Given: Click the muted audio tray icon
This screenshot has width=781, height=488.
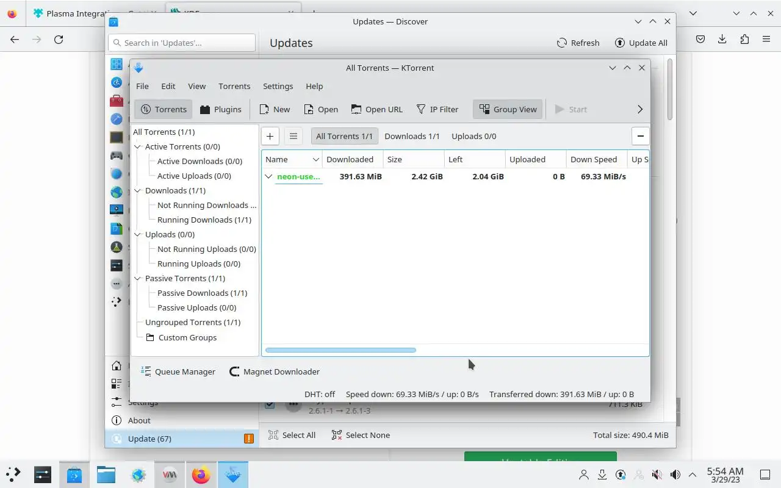Looking at the screenshot, I should 657,475.
